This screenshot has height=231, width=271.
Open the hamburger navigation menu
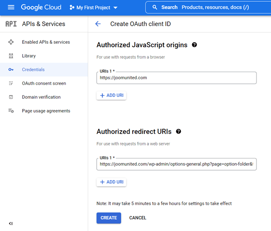(x=11, y=8)
